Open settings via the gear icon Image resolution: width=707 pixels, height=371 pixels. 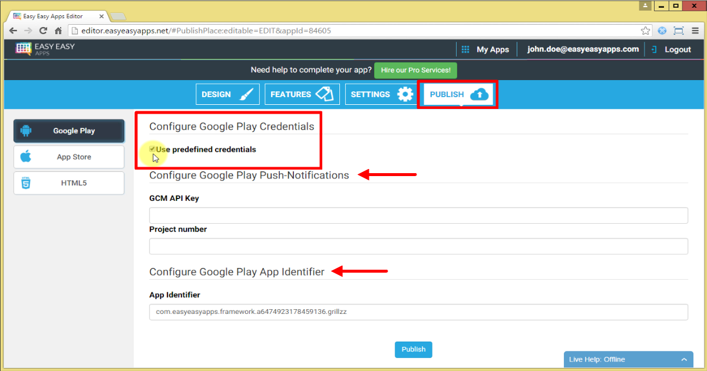coord(406,94)
